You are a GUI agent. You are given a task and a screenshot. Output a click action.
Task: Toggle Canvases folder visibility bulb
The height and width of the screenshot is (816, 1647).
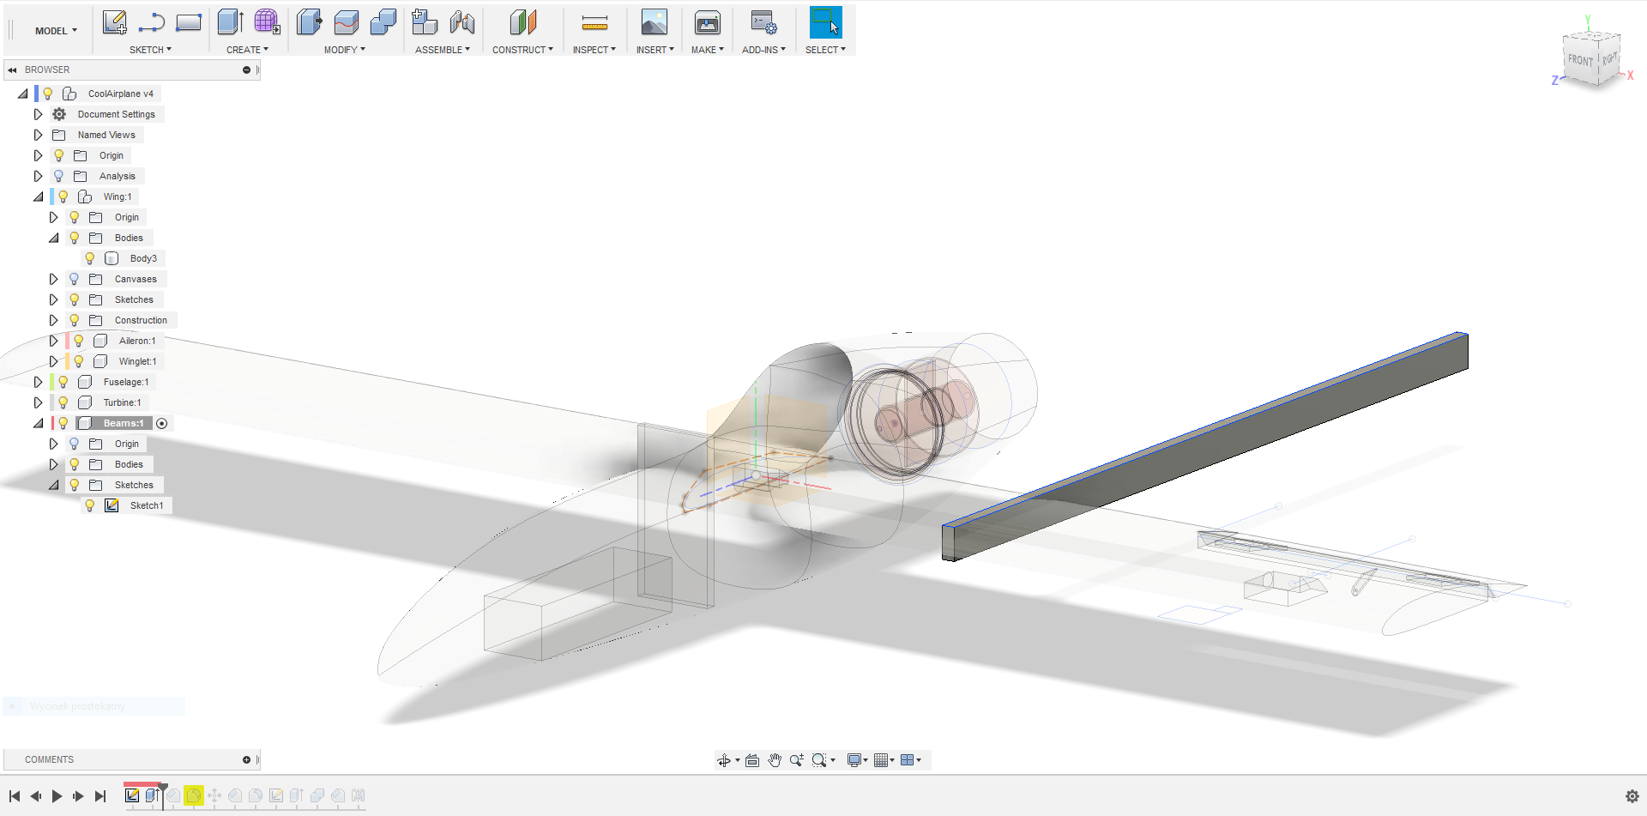pos(75,279)
